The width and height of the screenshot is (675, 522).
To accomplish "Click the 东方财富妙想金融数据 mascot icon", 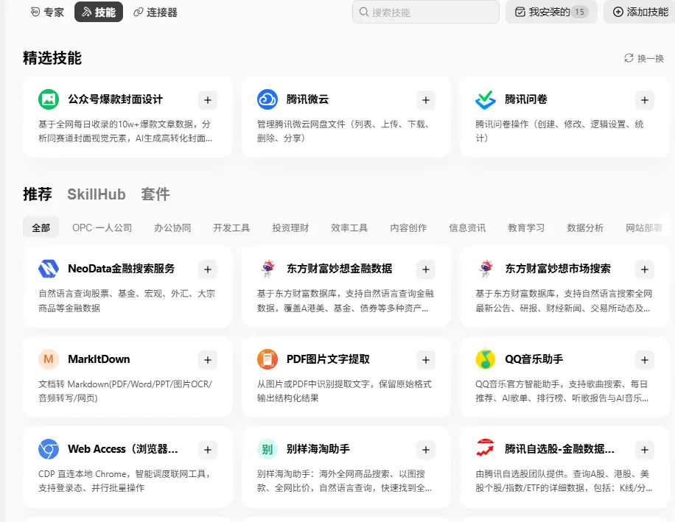I will click(267, 269).
